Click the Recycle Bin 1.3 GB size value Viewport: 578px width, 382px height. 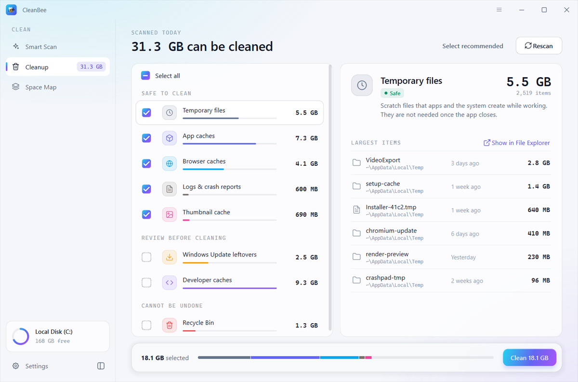(306, 326)
